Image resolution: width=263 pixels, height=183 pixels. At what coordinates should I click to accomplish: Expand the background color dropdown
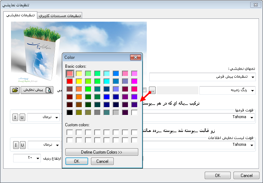253,90
